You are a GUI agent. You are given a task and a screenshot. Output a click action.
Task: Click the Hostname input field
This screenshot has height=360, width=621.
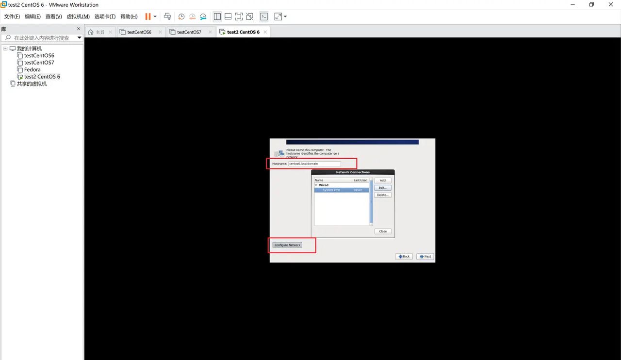point(314,164)
